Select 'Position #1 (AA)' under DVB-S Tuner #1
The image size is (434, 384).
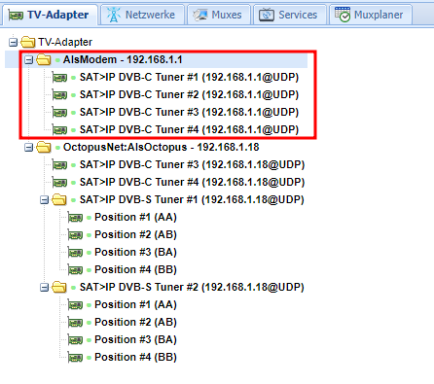(x=135, y=218)
